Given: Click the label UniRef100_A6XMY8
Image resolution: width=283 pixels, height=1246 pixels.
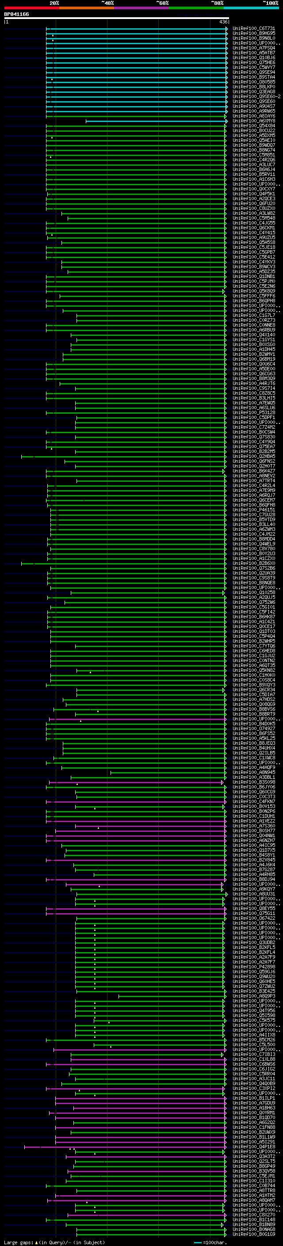Looking at the screenshot, I should (253, 121).
